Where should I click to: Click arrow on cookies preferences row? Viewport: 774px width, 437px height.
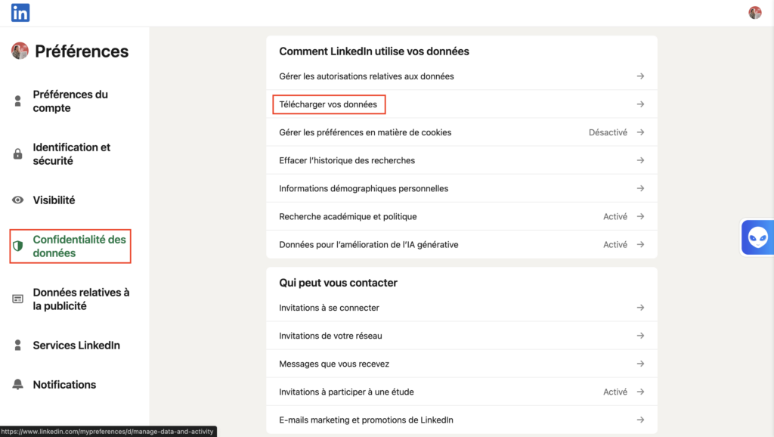click(640, 132)
